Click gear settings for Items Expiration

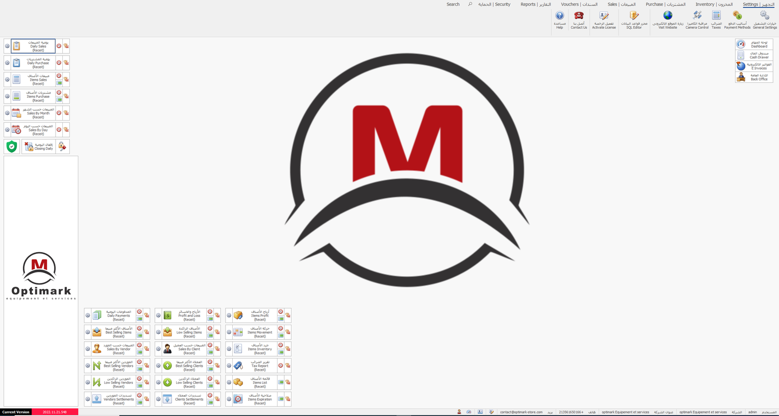[229, 399]
